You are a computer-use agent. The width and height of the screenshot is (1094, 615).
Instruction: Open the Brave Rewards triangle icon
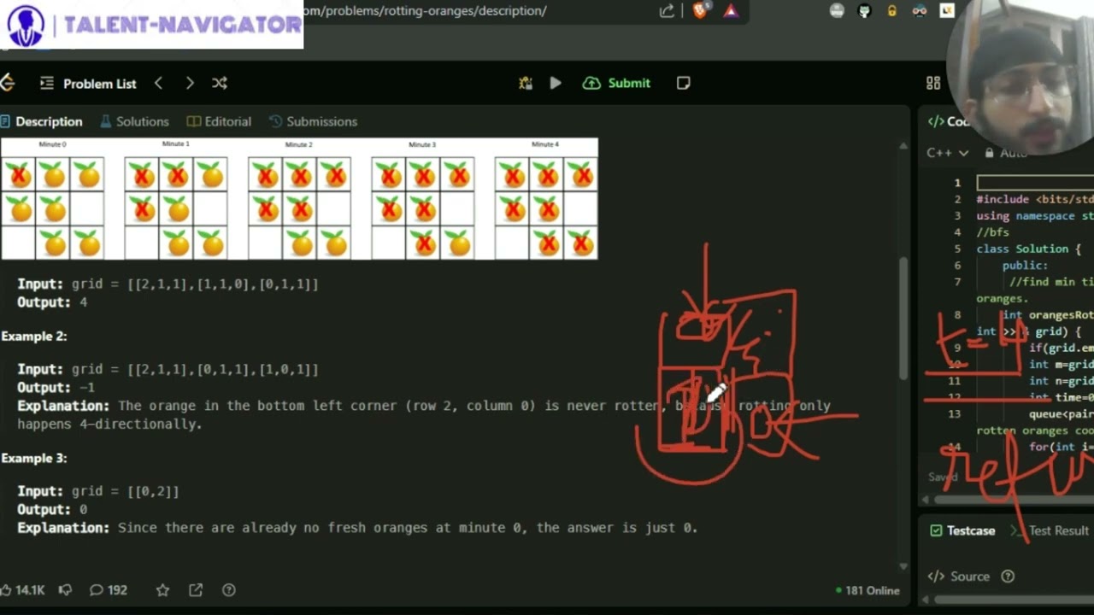tap(731, 11)
